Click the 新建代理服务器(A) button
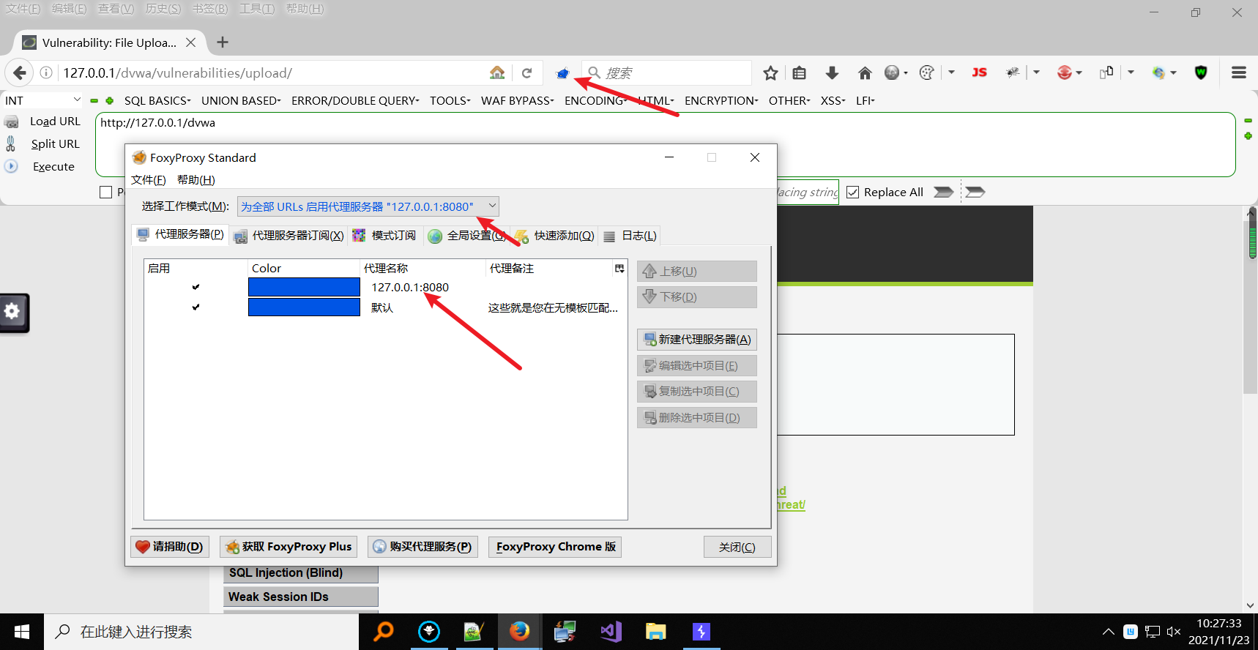 pyautogui.click(x=696, y=340)
